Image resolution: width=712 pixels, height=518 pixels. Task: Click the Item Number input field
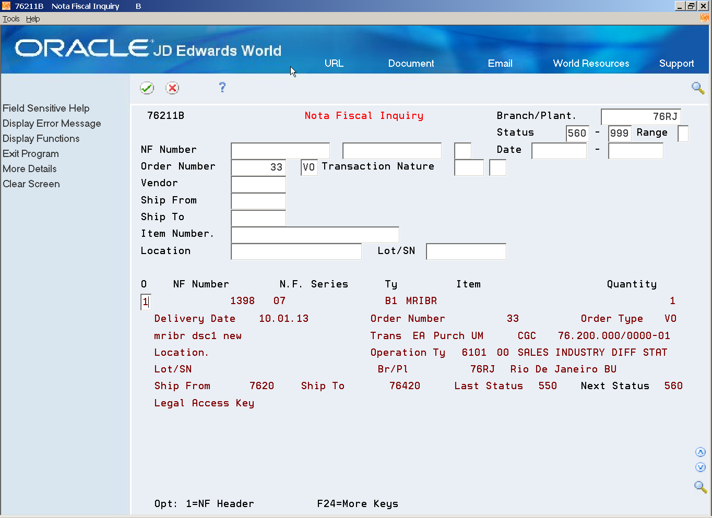[315, 235]
